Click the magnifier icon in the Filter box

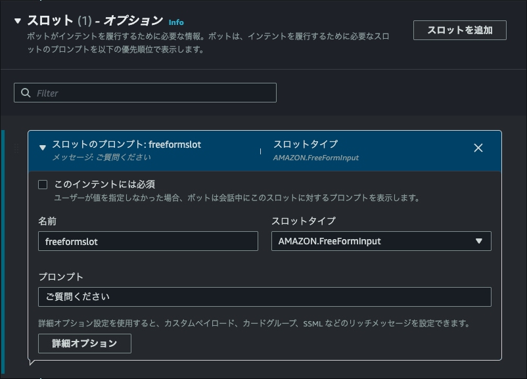click(24, 92)
